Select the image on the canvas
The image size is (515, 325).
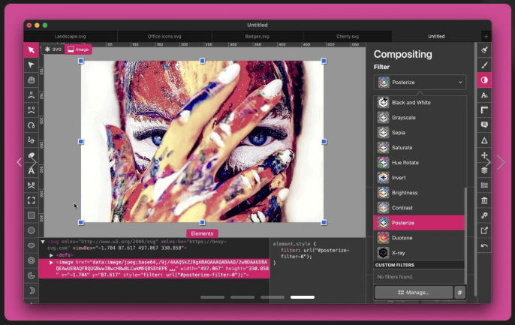point(202,142)
